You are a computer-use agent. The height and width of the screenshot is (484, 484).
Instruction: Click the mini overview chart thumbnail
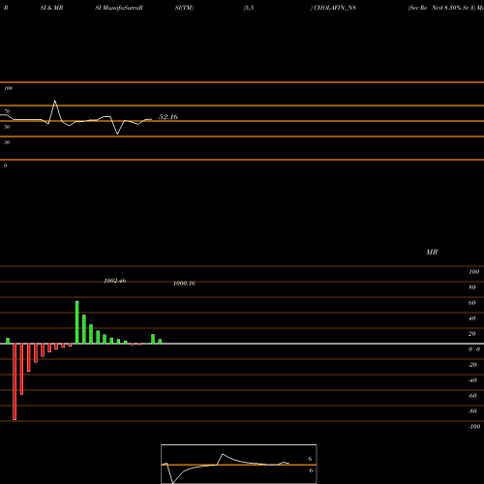(x=239, y=464)
